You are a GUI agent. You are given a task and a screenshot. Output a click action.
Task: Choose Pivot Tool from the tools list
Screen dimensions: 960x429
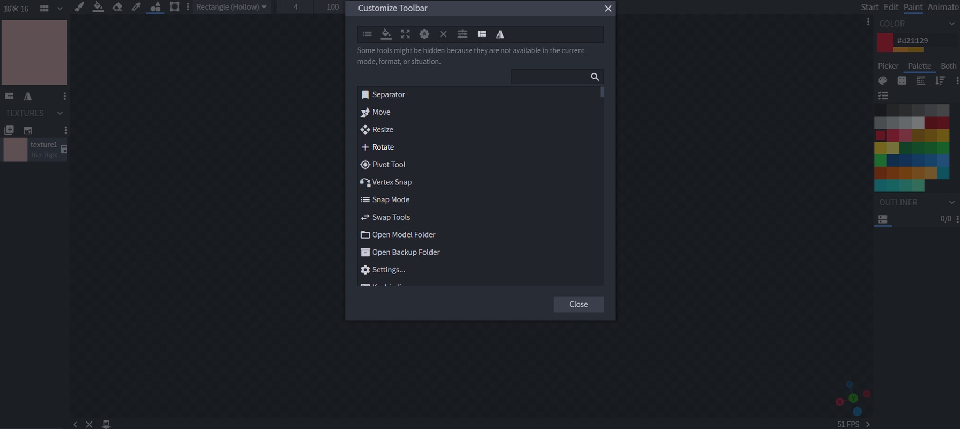coord(389,165)
